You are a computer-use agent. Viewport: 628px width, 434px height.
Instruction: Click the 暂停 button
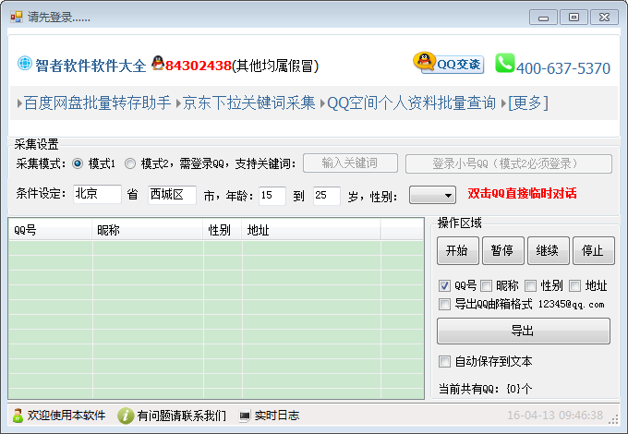coord(502,250)
